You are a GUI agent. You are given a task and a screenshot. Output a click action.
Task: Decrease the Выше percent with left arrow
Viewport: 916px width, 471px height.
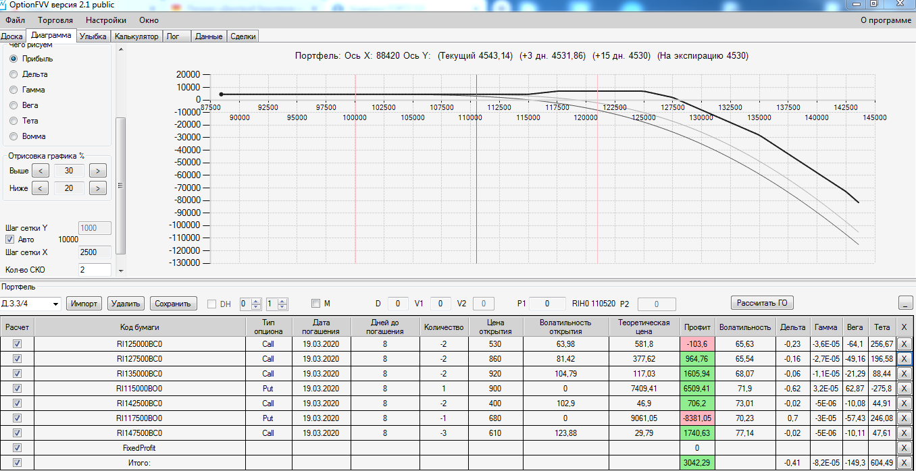40,171
